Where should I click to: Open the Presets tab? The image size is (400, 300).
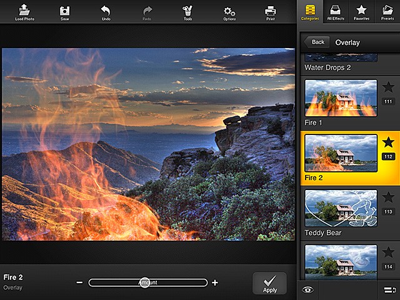[386, 11]
